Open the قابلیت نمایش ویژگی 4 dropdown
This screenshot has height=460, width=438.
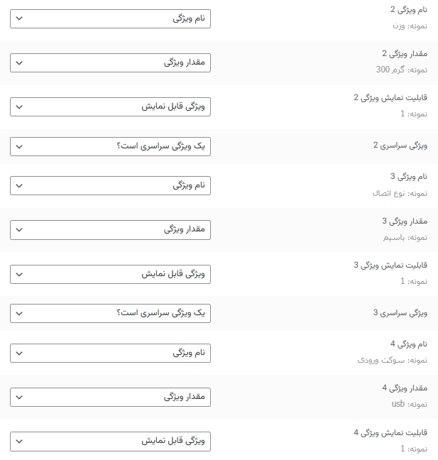point(110,441)
